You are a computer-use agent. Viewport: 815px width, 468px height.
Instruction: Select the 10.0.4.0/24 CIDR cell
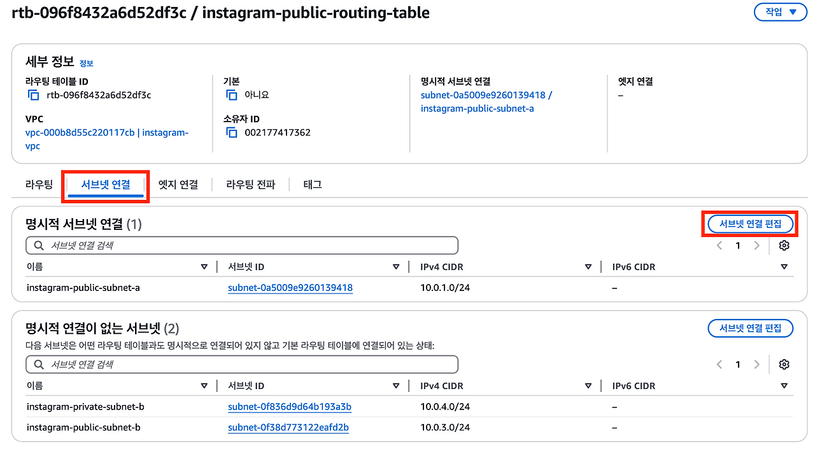click(x=445, y=407)
